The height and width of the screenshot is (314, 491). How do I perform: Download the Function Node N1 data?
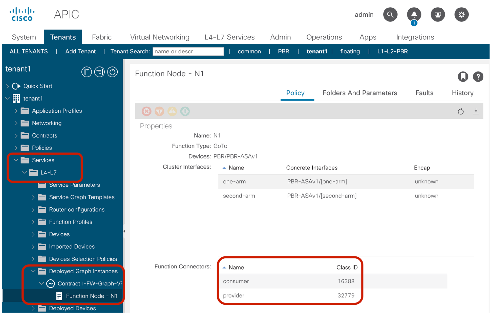point(476,111)
